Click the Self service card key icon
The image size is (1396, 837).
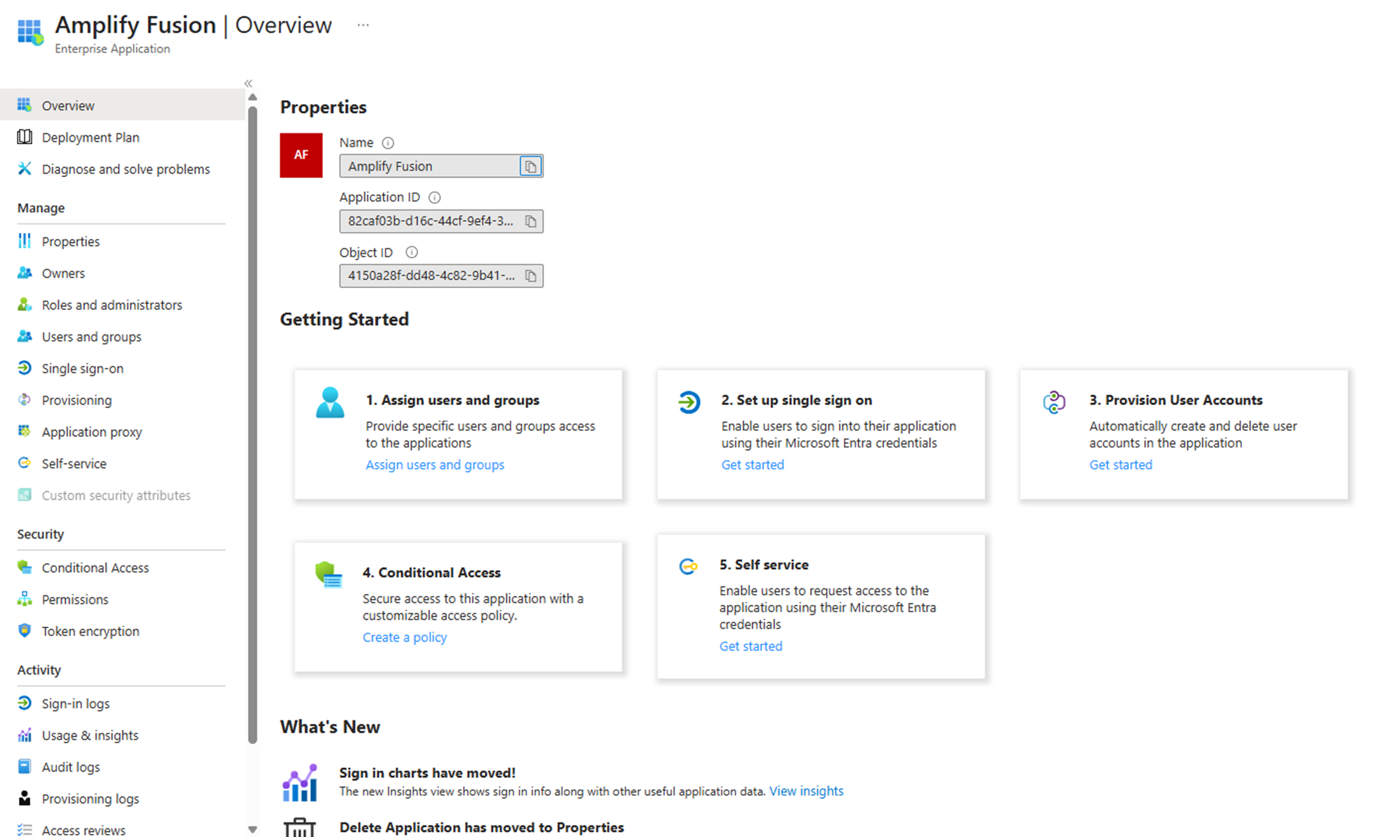click(x=688, y=566)
